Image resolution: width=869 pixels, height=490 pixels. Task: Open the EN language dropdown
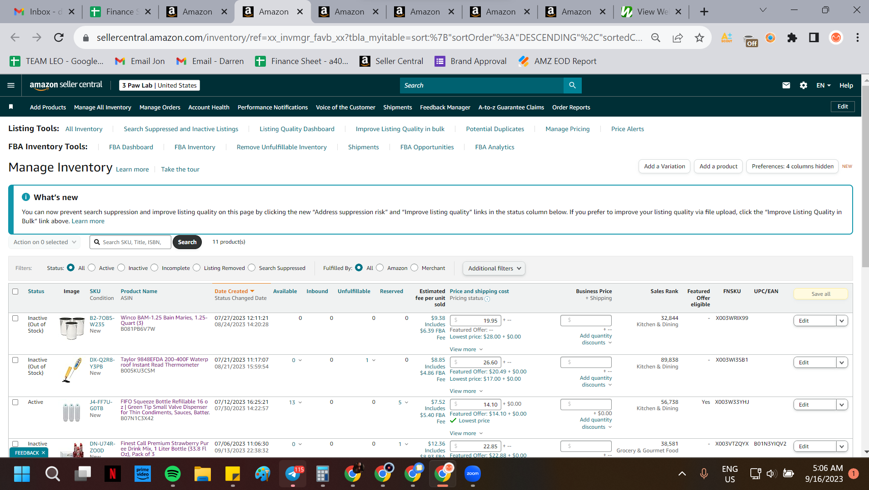pos(824,85)
